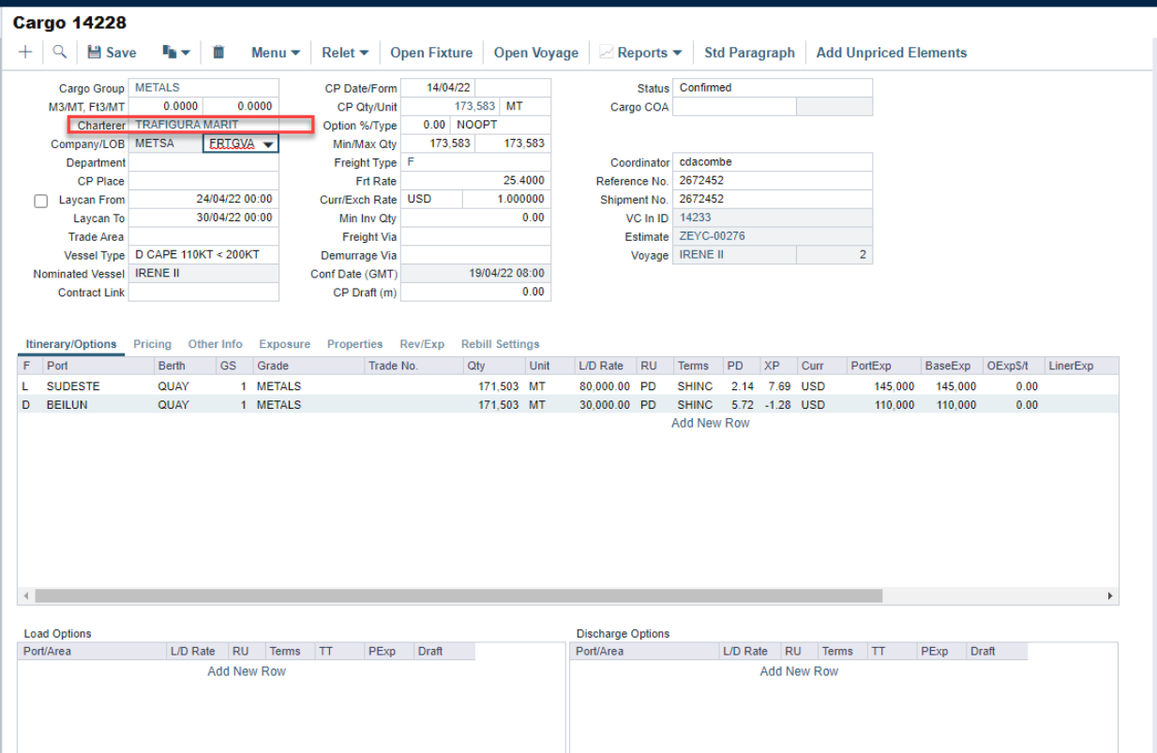Click the magnifier search icon
Image resolution: width=1157 pixels, height=753 pixels.
59,53
